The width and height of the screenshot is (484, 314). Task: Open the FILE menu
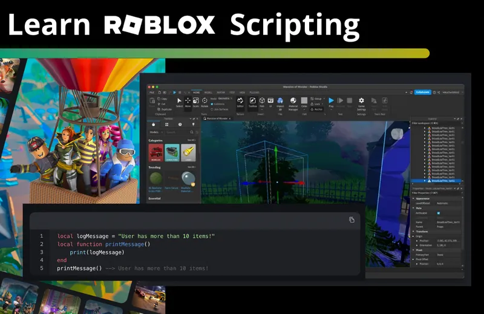(152, 92)
